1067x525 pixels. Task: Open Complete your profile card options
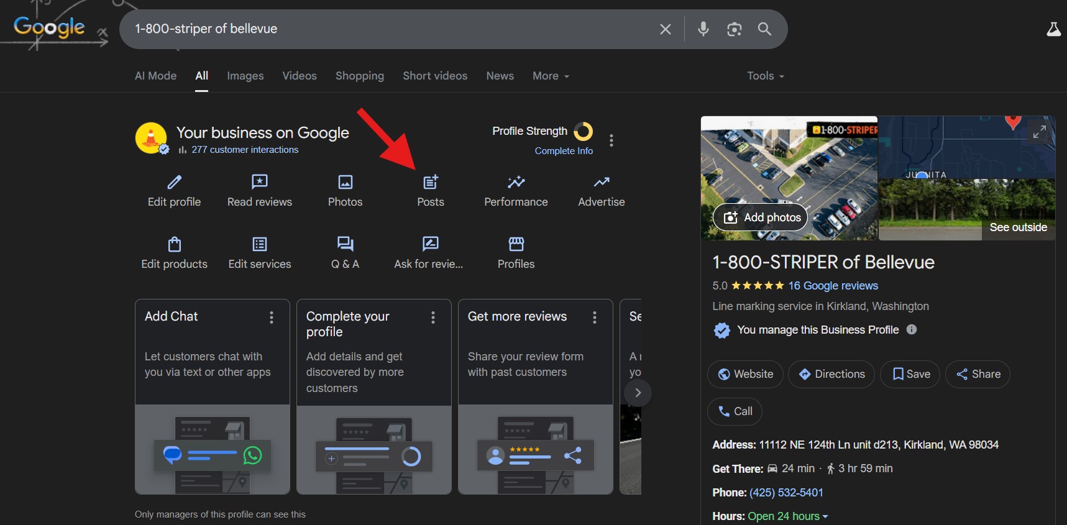coord(433,317)
